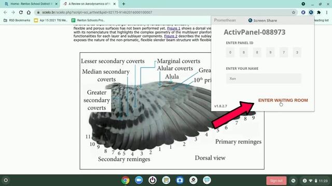Close the Aerodynamics review tab
Screen dimensions: 332x186
pyautogui.click(x=114, y=4)
